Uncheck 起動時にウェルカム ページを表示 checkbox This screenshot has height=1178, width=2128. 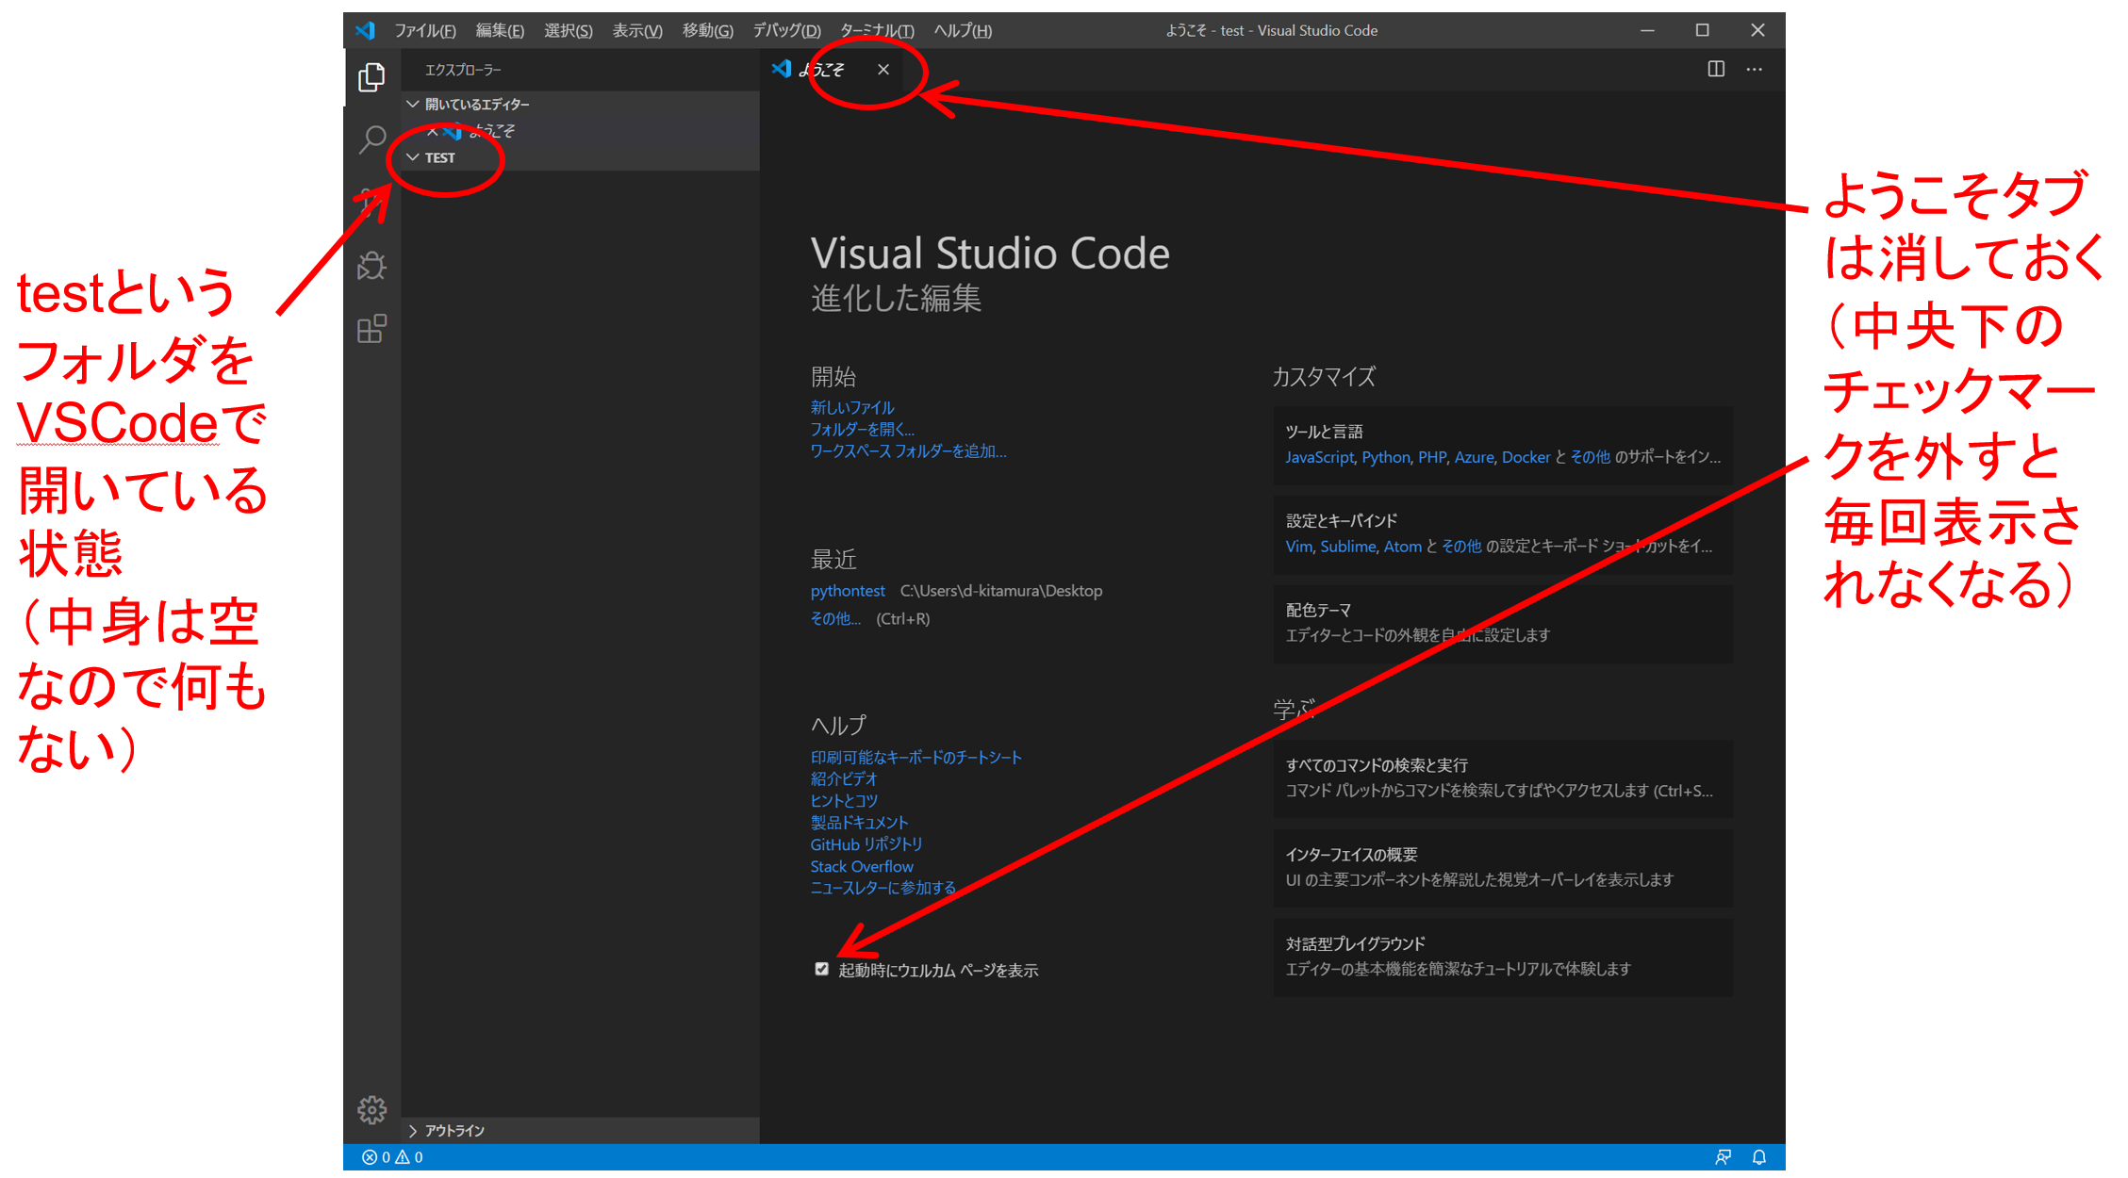point(821,969)
